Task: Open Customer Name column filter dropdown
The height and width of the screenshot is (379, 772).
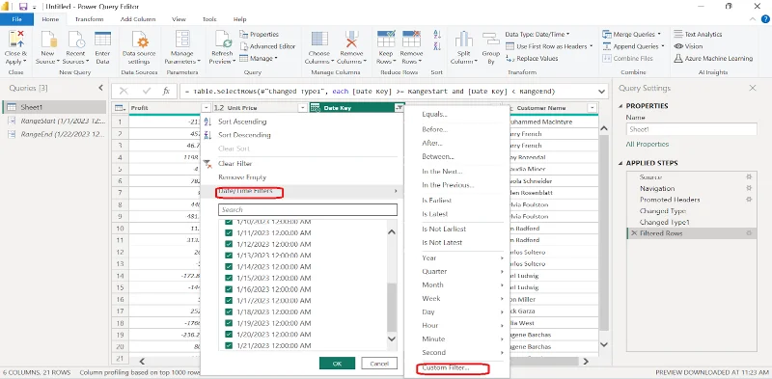Action: tap(593, 108)
